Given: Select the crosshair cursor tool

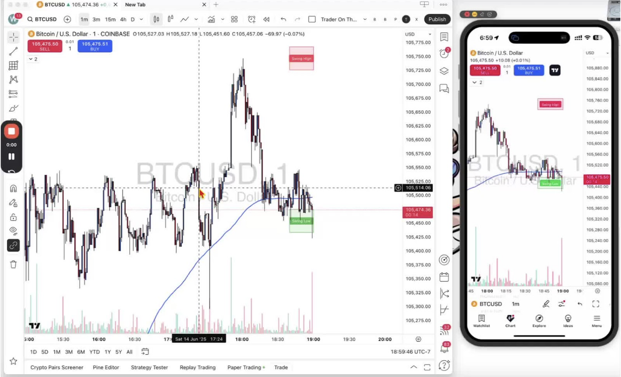Looking at the screenshot, I should 13,37.
